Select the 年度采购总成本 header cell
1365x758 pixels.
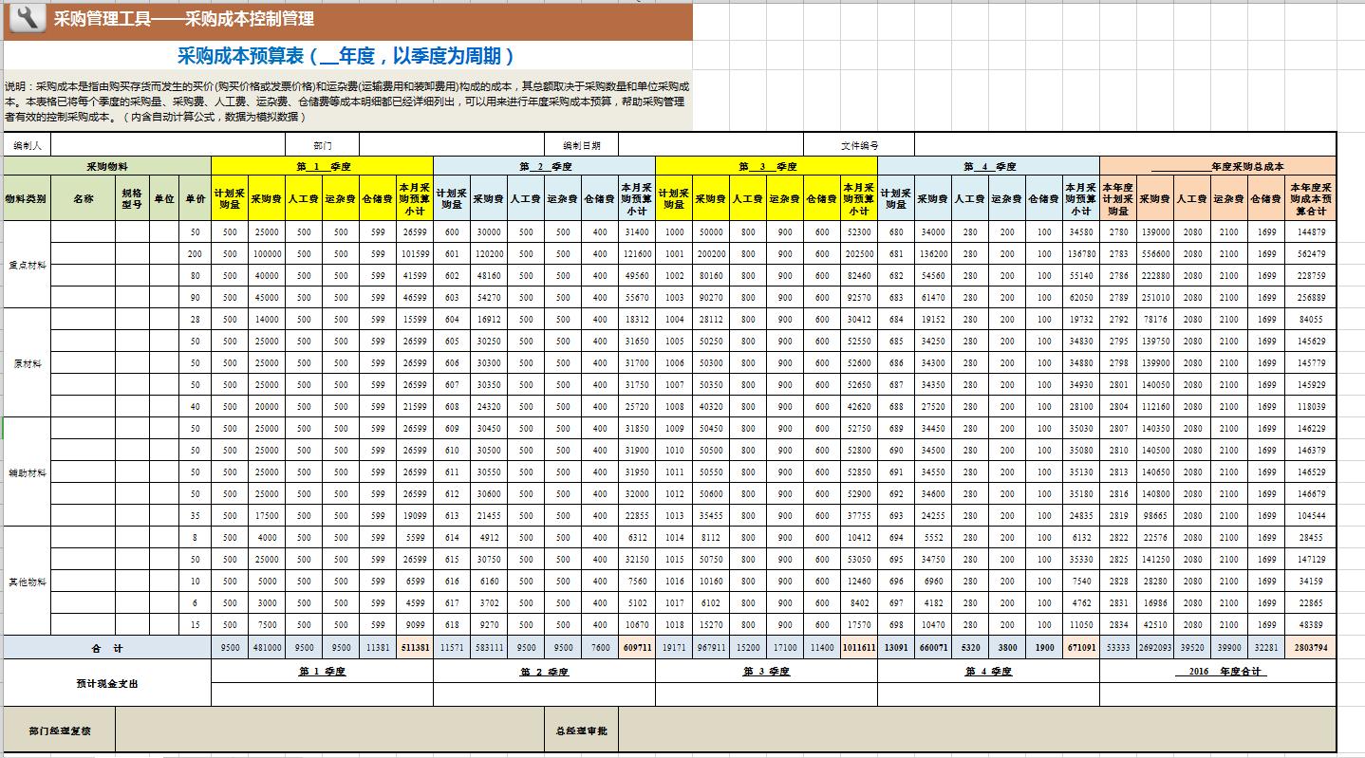tap(1217, 166)
